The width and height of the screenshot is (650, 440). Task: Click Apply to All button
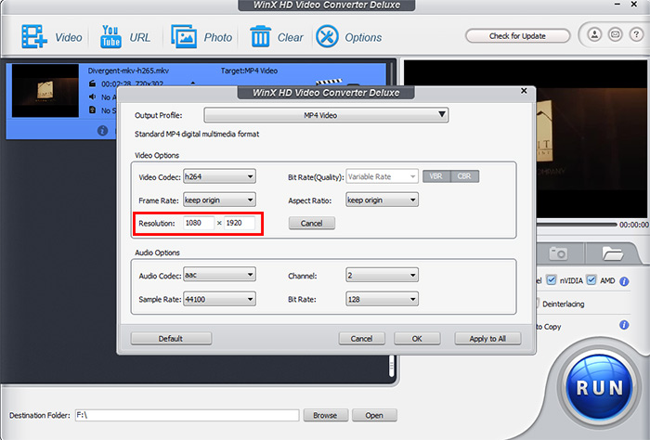[x=487, y=339]
